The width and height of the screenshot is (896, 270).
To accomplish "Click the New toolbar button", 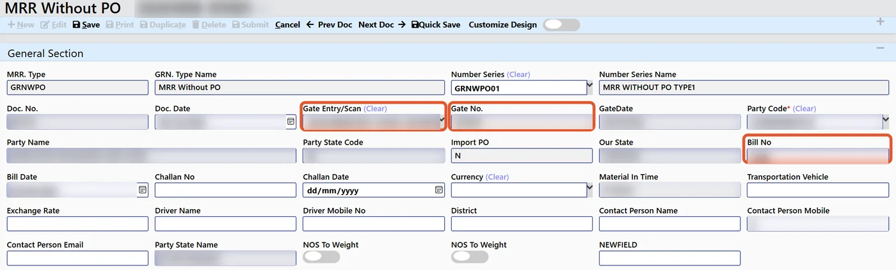I will [x=21, y=24].
